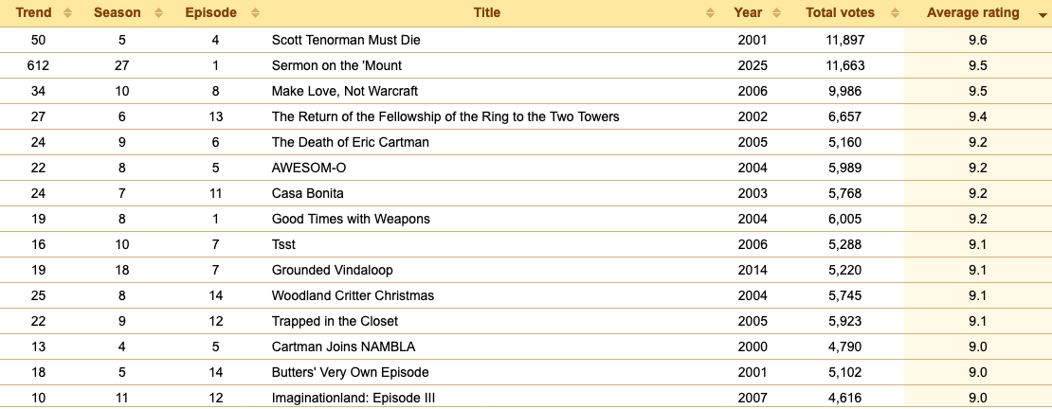Click the Episode column sort icon
The height and width of the screenshot is (409, 1052).
pos(254,13)
